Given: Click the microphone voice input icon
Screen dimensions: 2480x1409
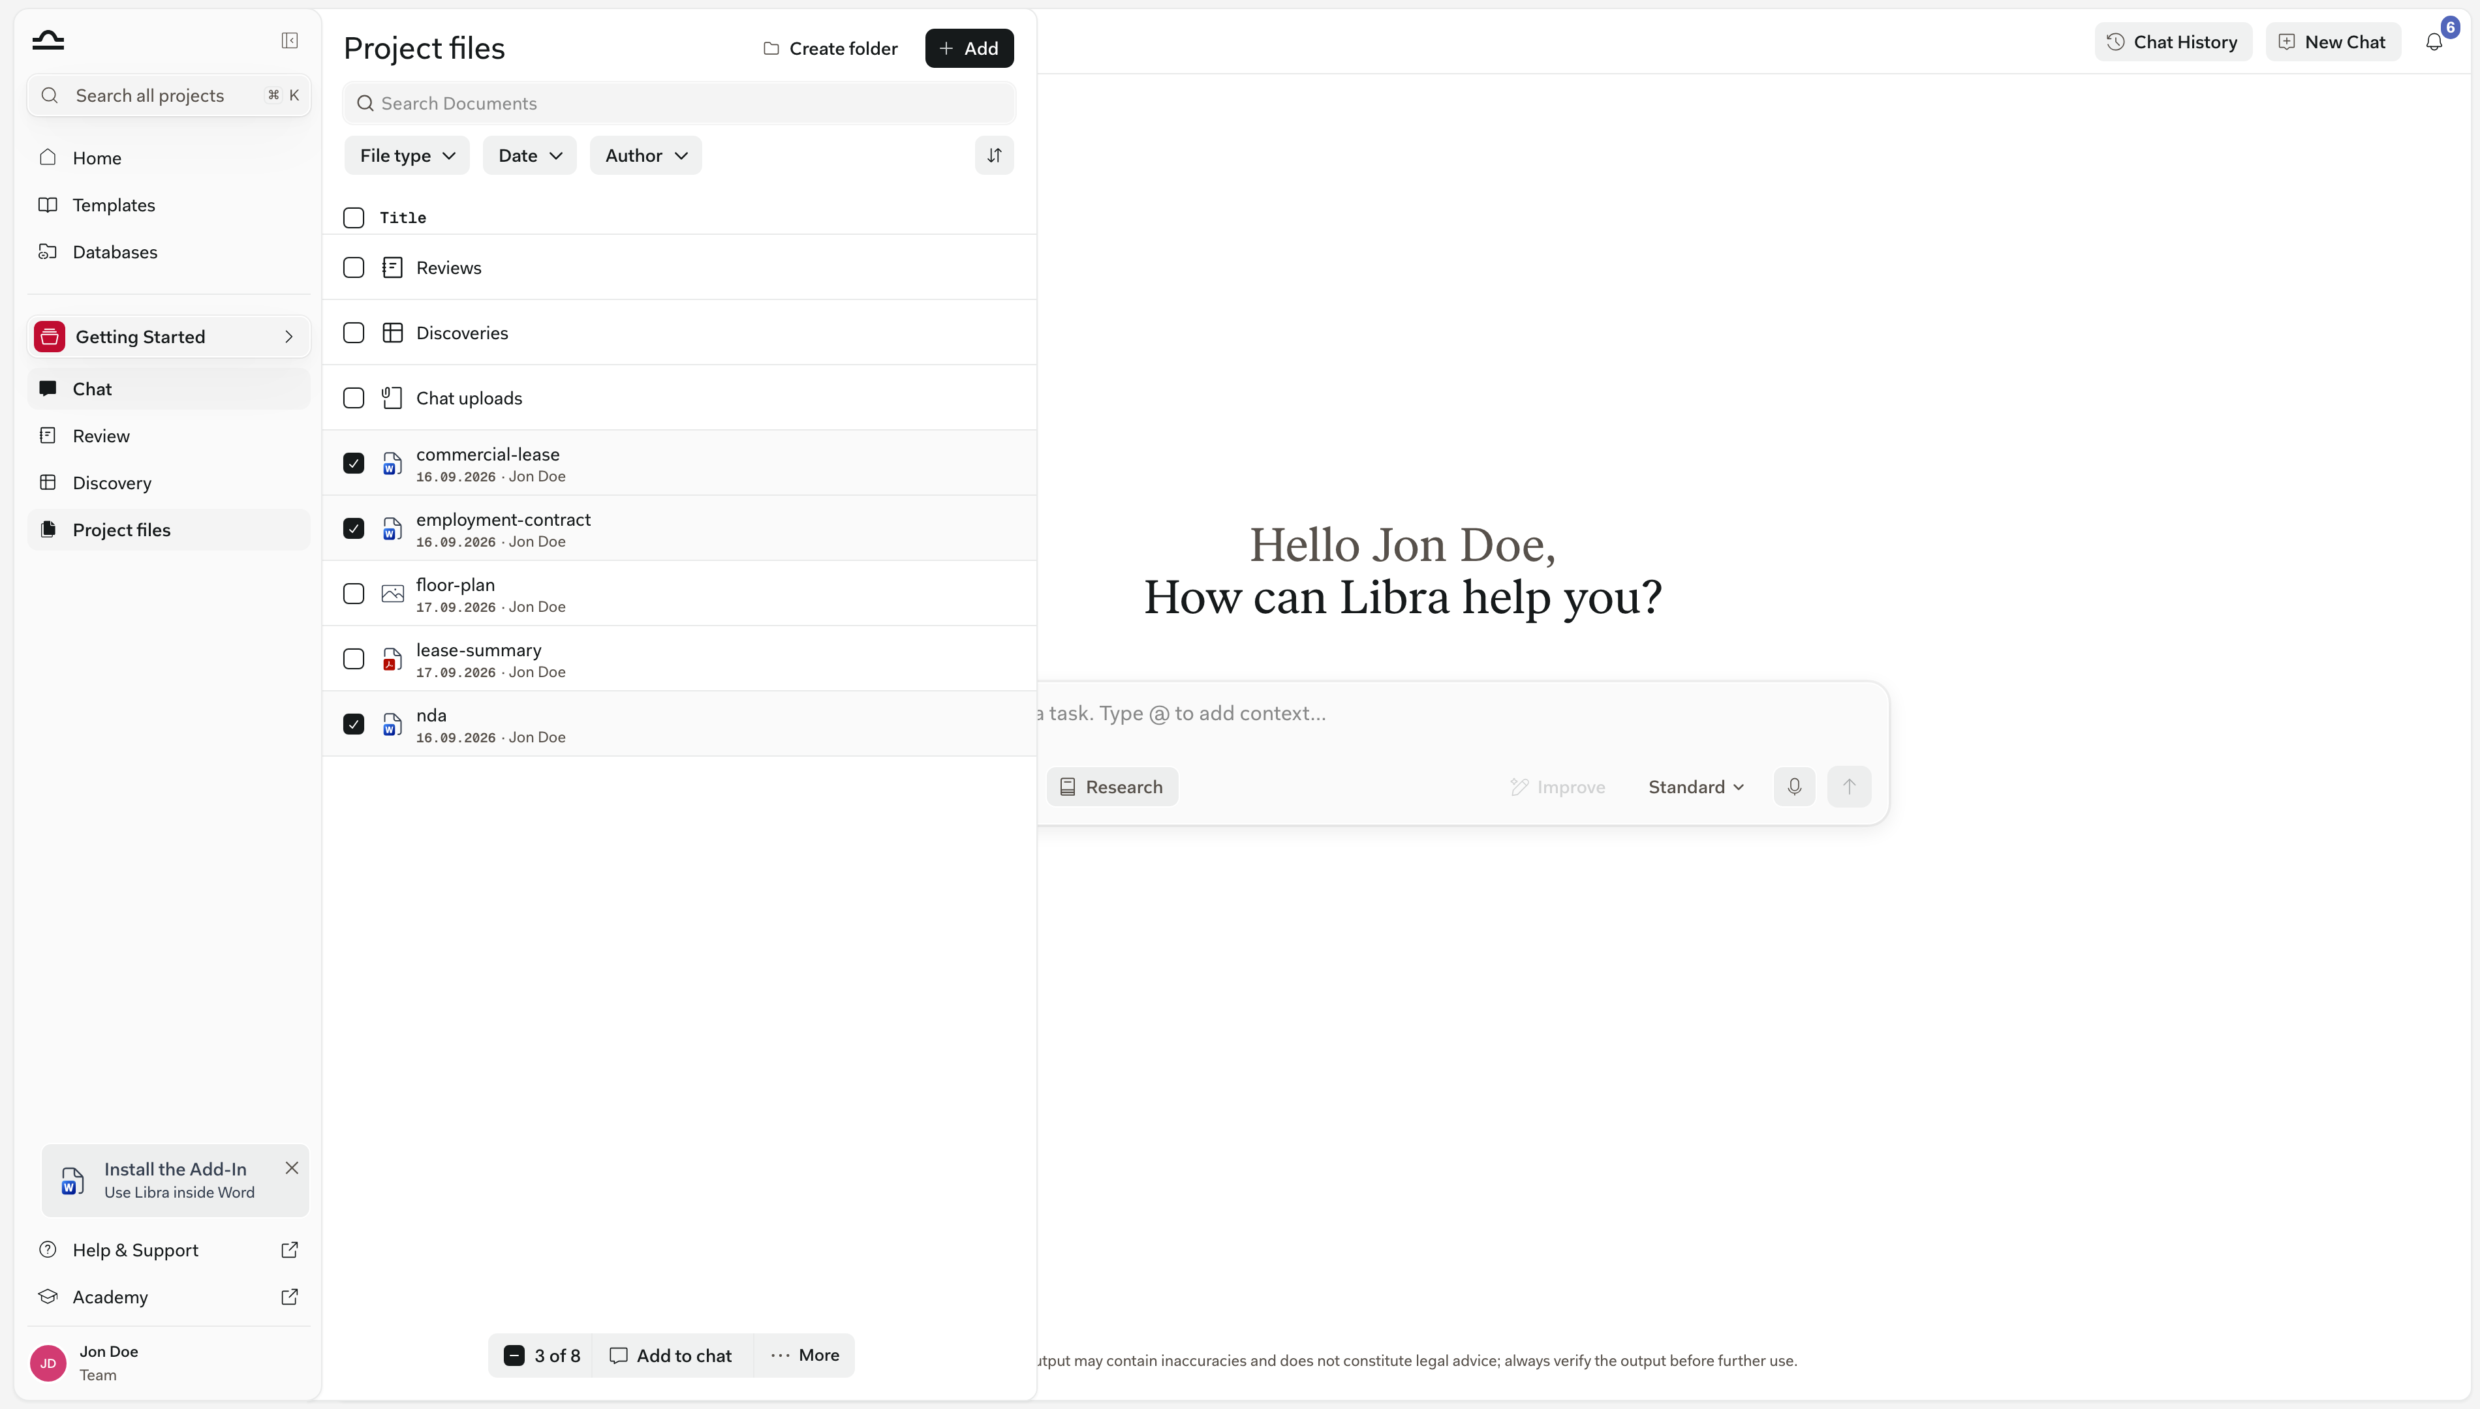Looking at the screenshot, I should 1793,787.
